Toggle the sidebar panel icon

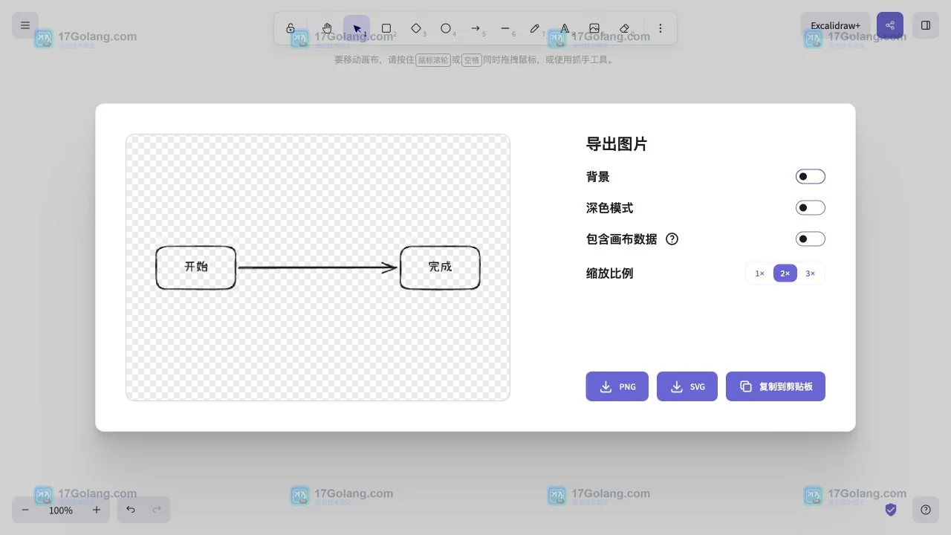click(x=926, y=25)
